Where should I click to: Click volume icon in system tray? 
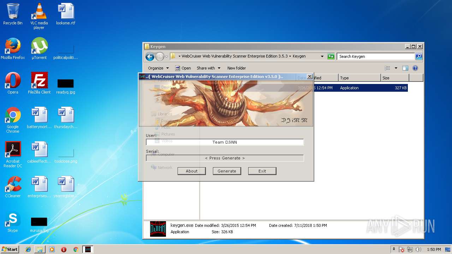[x=419, y=249]
